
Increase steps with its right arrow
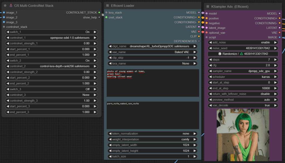coord(275,60)
